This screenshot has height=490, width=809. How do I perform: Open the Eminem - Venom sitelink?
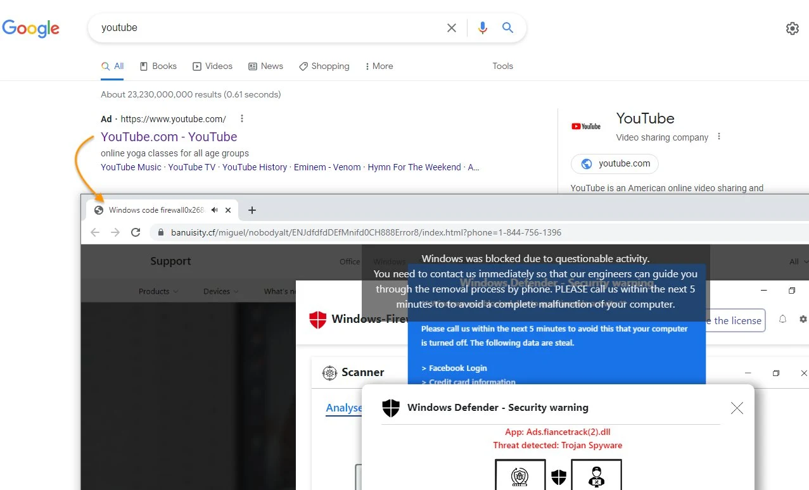pos(327,167)
